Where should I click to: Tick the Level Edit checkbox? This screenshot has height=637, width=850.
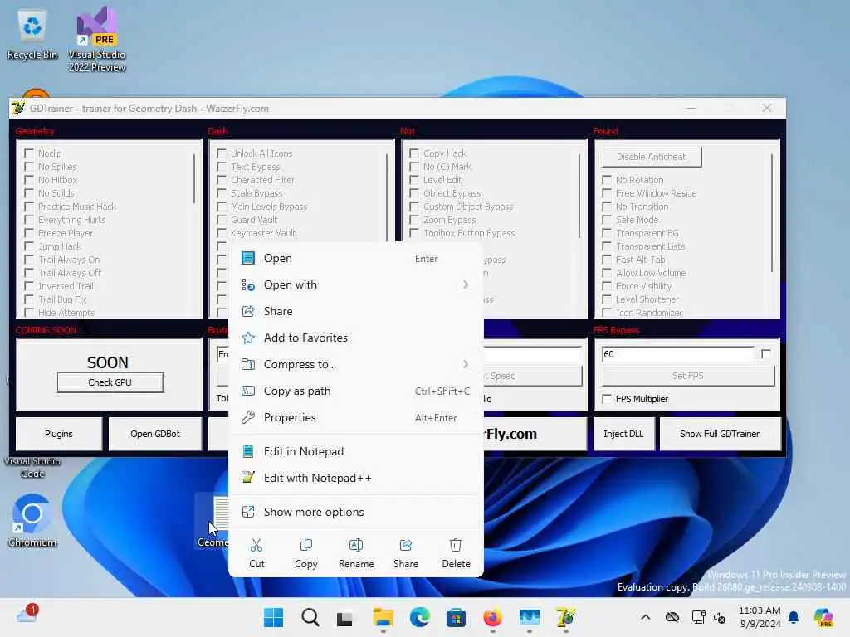click(x=414, y=180)
